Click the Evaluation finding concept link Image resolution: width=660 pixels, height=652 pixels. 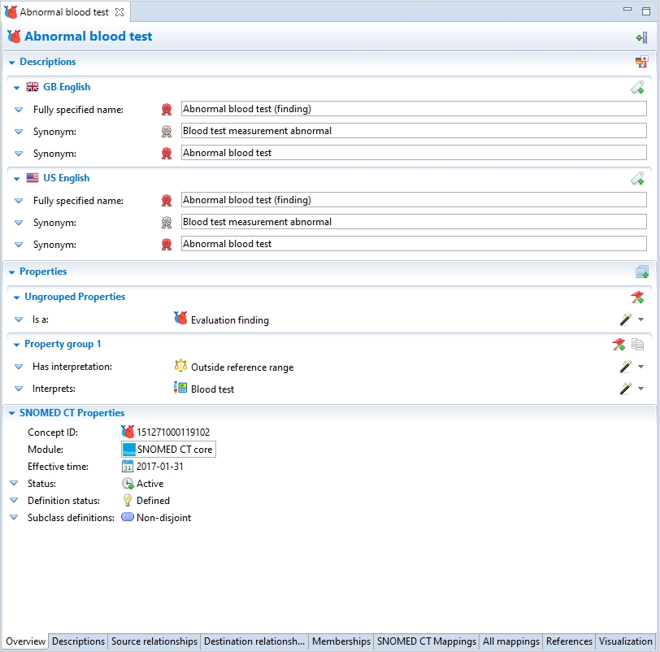click(x=229, y=320)
